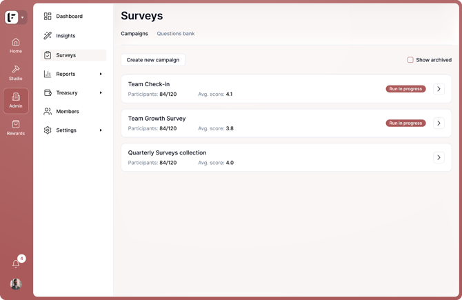Expand the Settings submenu arrow

coord(101,130)
